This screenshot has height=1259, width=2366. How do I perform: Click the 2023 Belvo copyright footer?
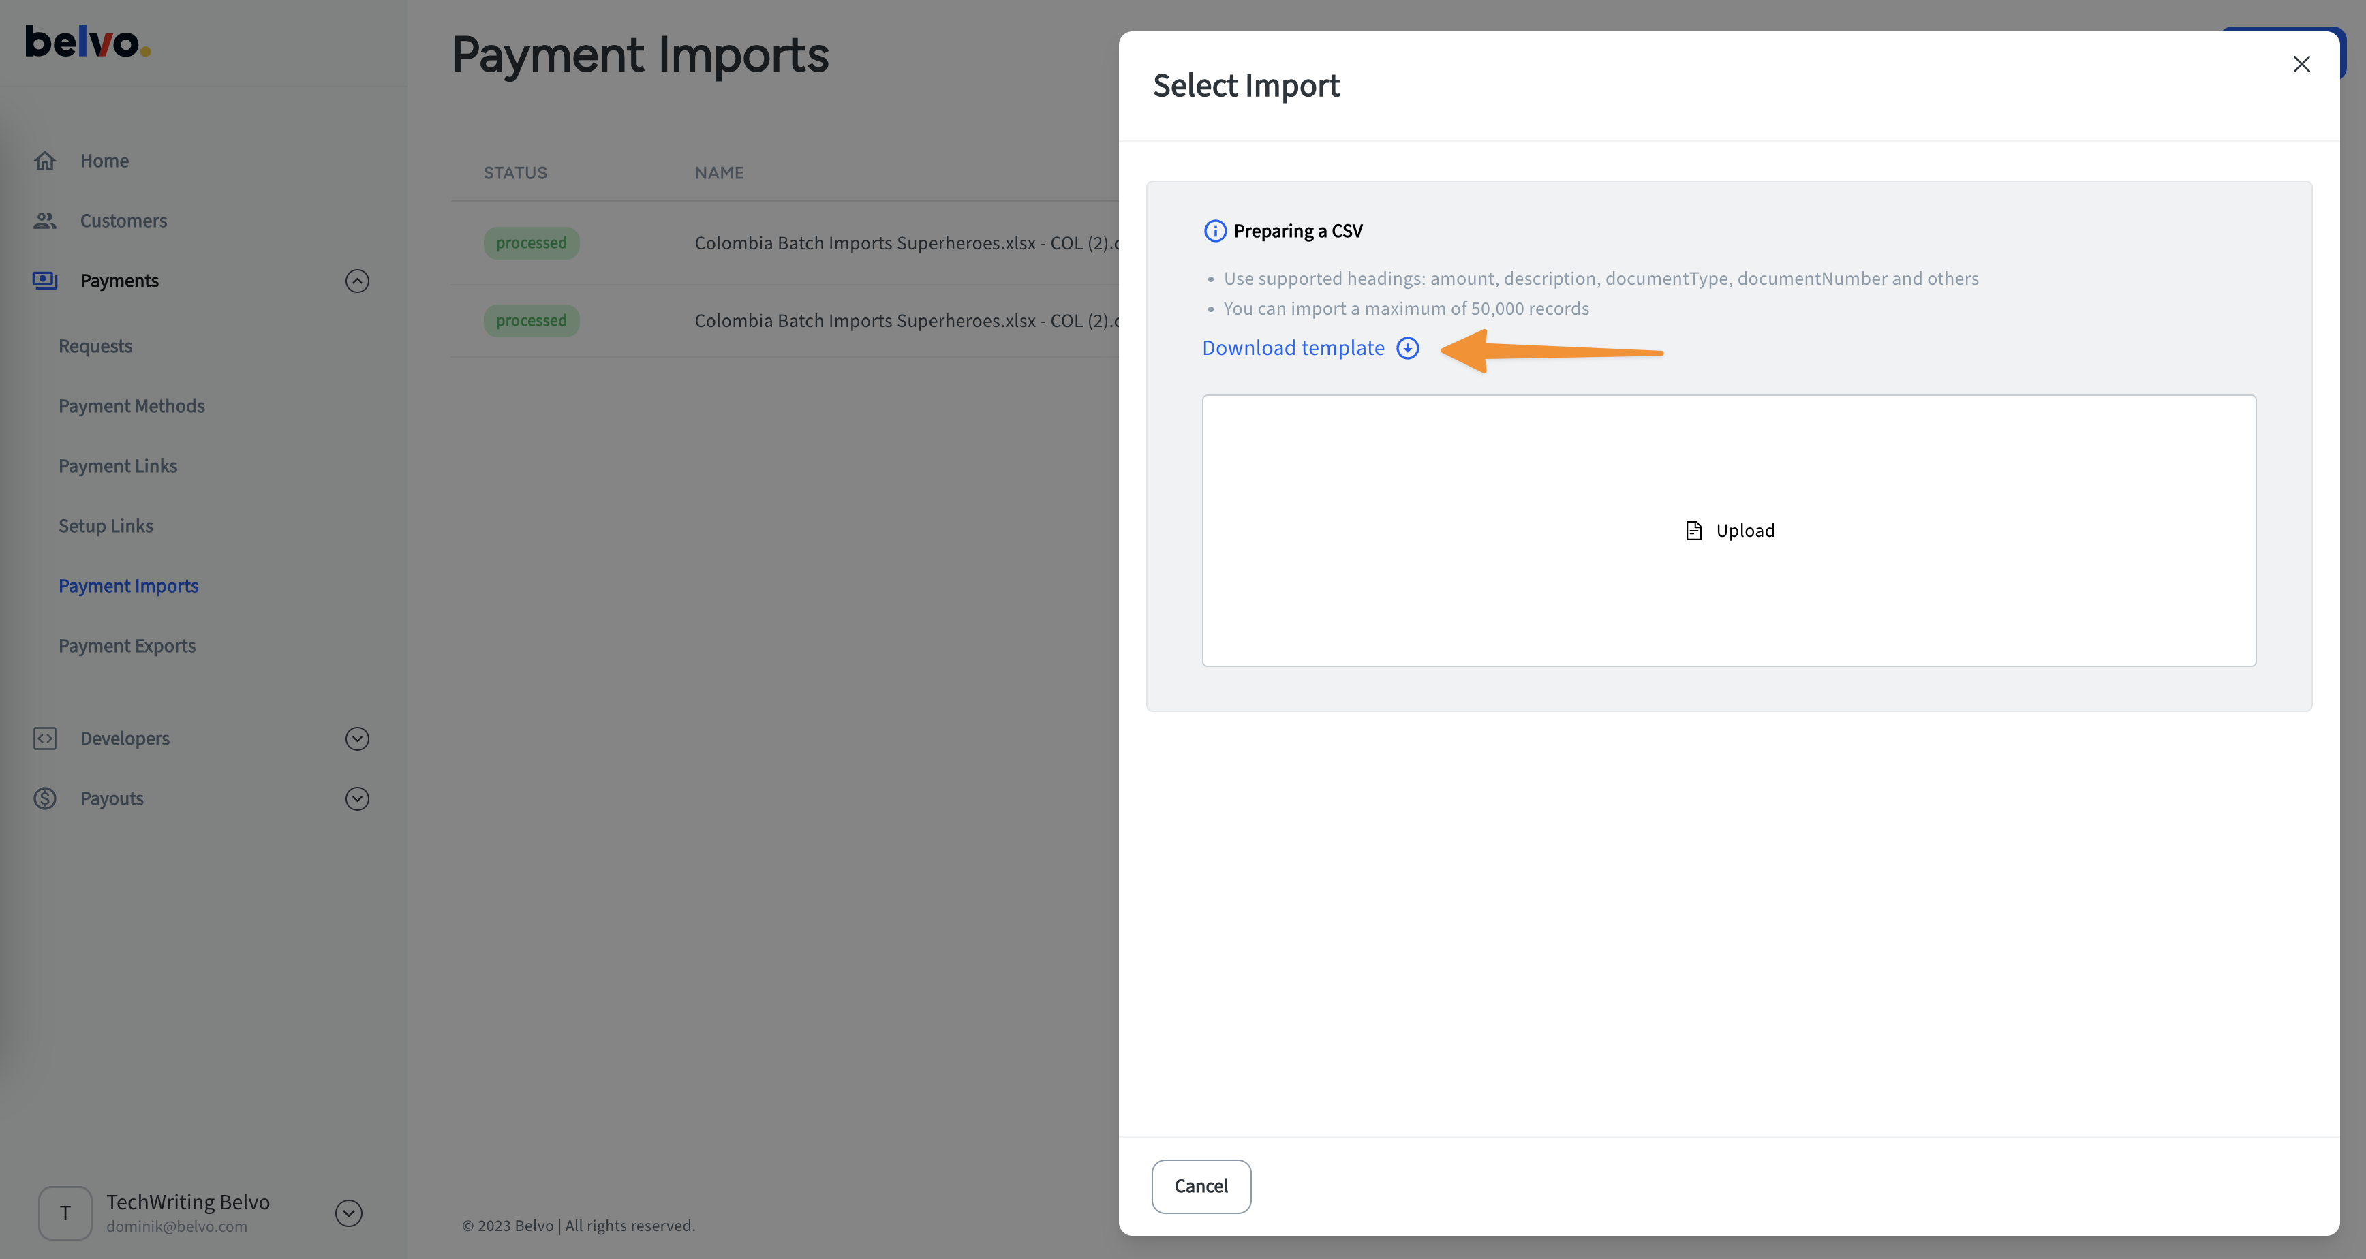click(579, 1225)
